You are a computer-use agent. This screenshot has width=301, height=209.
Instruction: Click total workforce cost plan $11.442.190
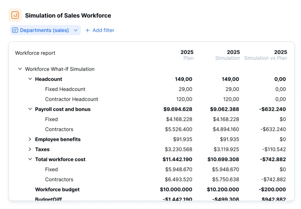177,159
